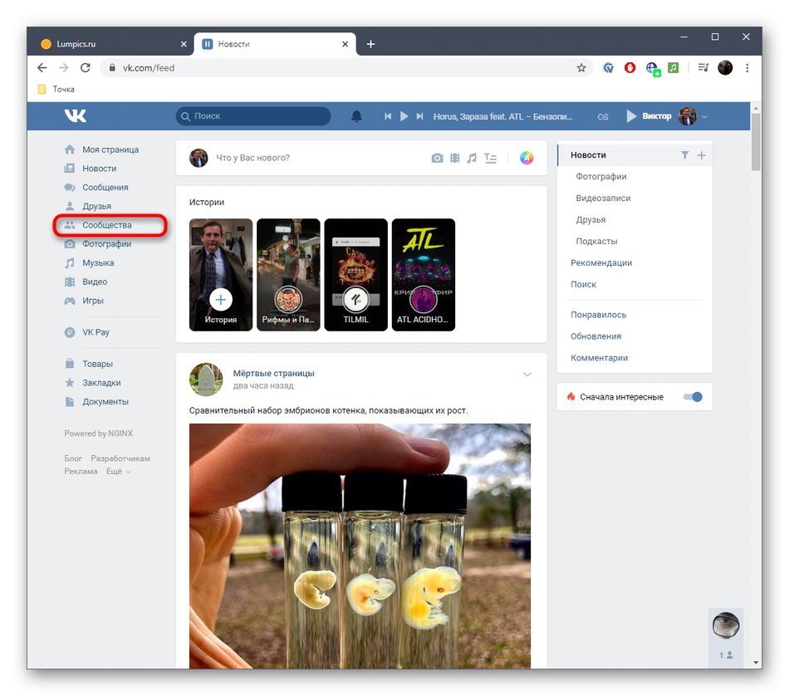
Task: Open Сообщения in left menu
Action: (105, 187)
